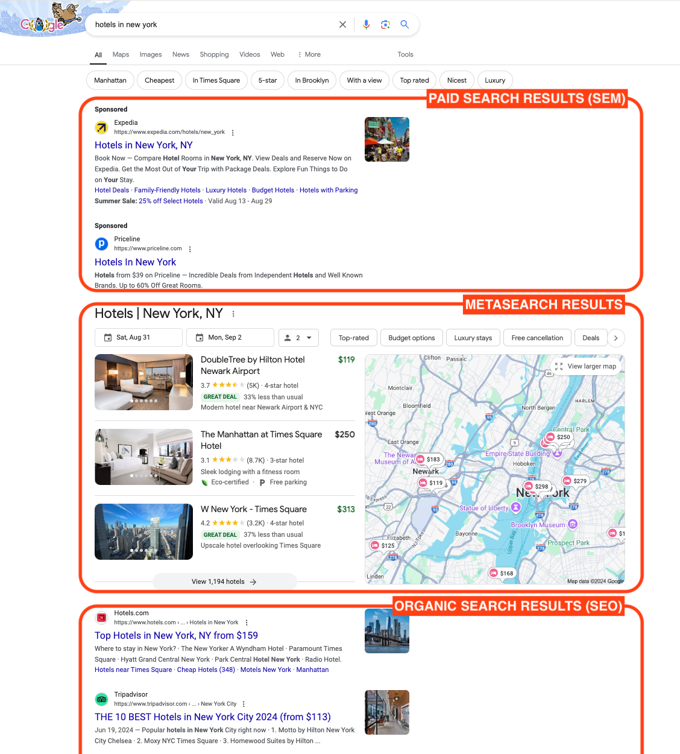
Task: Select the $183 hotel pin on map
Action: [429, 460]
